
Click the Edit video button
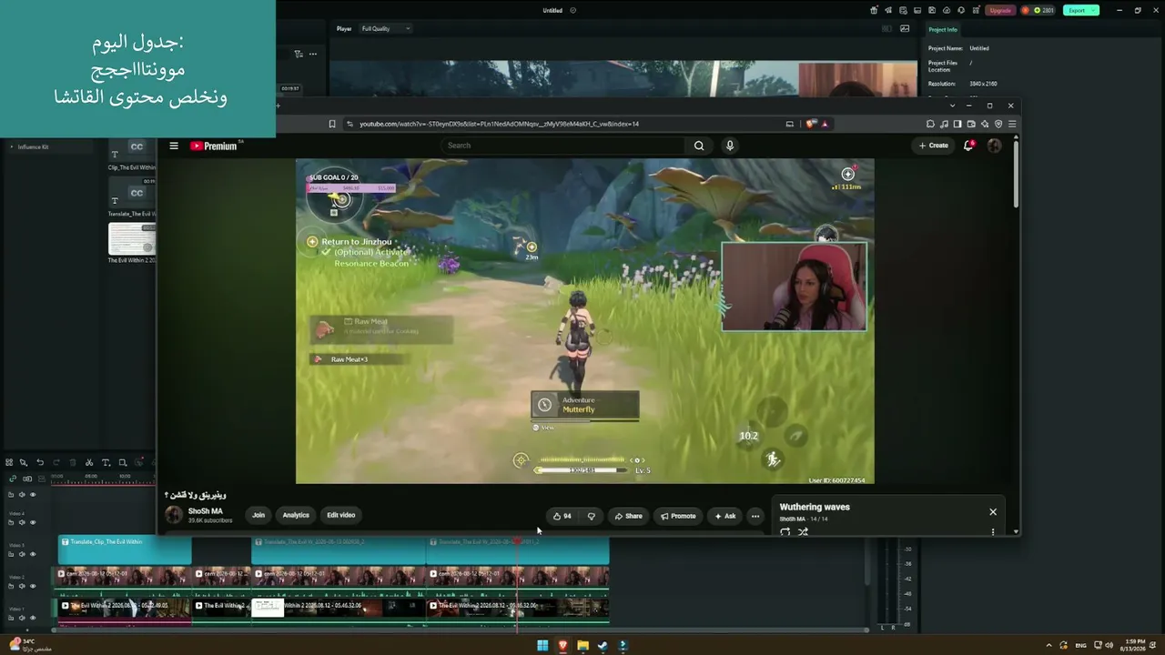pyautogui.click(x=341, y=516)
